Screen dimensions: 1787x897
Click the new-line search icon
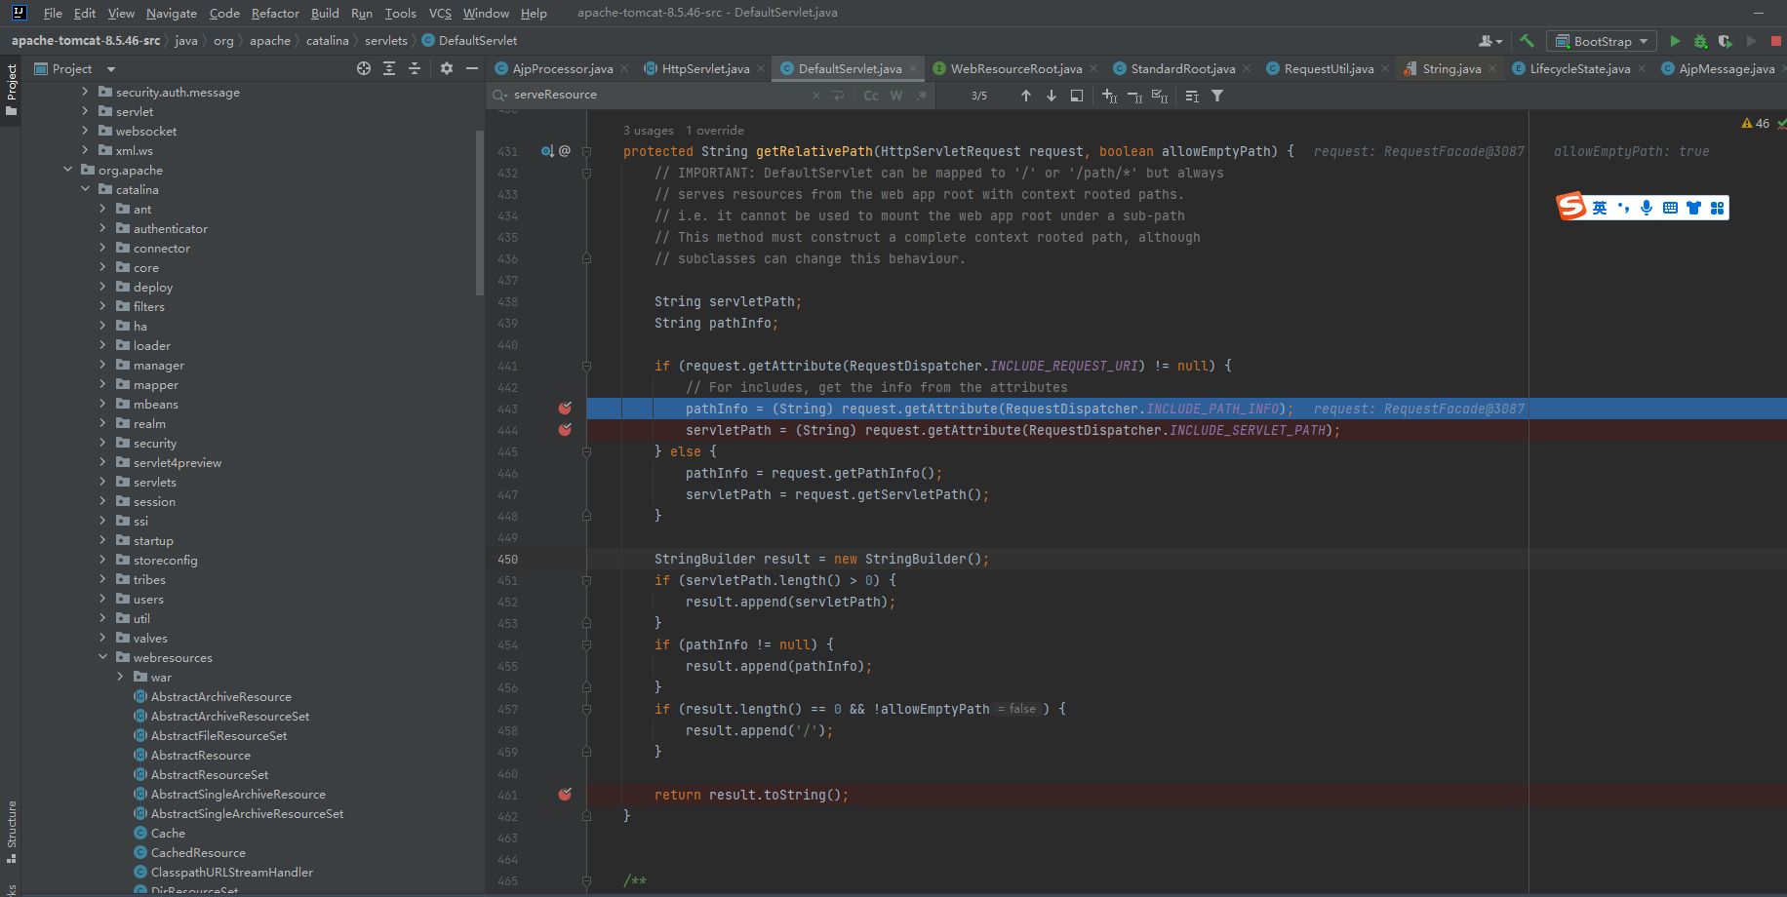pos(838,96)
